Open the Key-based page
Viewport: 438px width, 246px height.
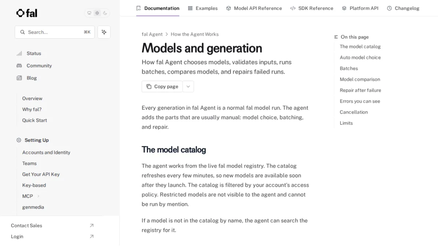[34, 185]
